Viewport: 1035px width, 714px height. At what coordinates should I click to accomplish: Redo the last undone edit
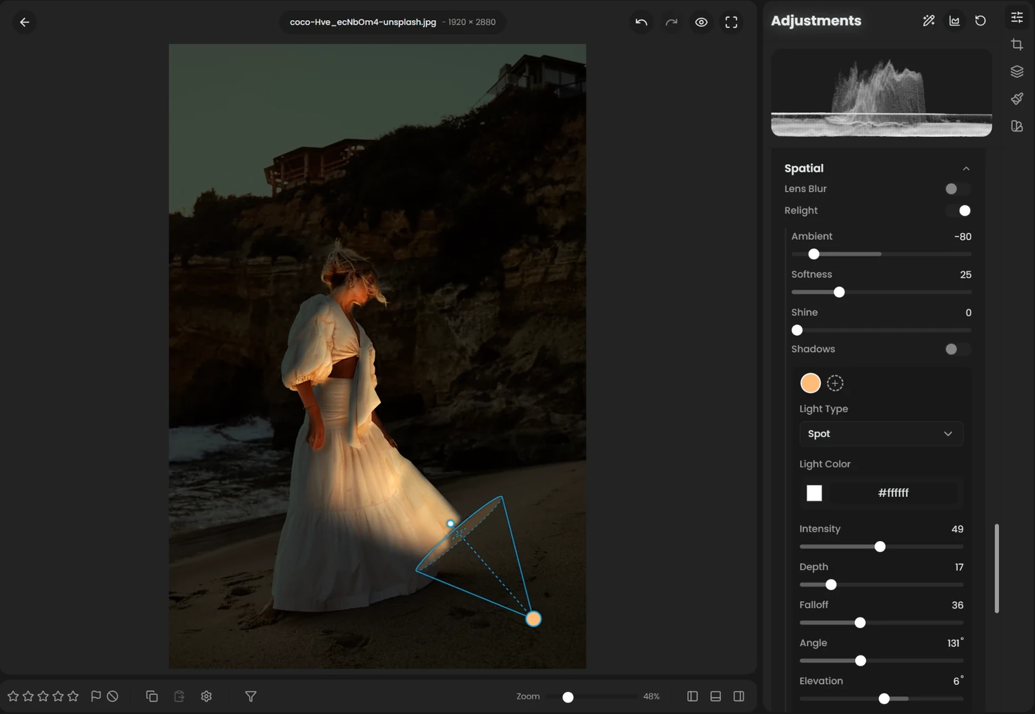click(671, 22)
